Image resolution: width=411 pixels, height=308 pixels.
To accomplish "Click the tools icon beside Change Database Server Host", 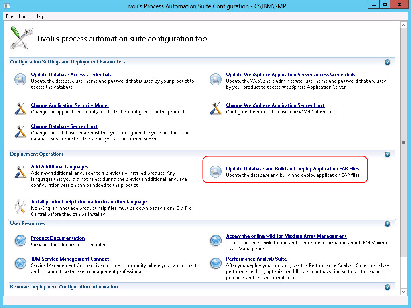I will (20, 131).
